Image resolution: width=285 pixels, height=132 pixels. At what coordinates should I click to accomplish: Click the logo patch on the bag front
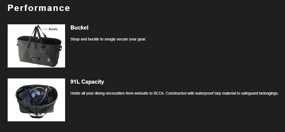coord(35,58)
